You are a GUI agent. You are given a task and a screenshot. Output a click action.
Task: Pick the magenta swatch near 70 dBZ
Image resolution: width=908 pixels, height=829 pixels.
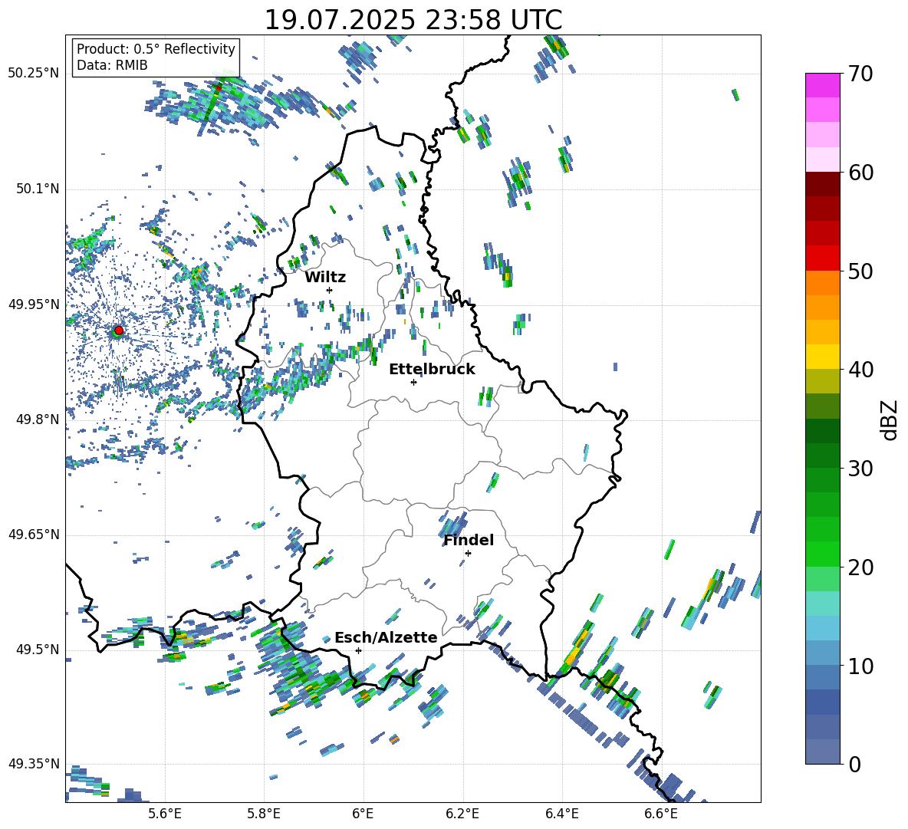[x=822, y=85]
